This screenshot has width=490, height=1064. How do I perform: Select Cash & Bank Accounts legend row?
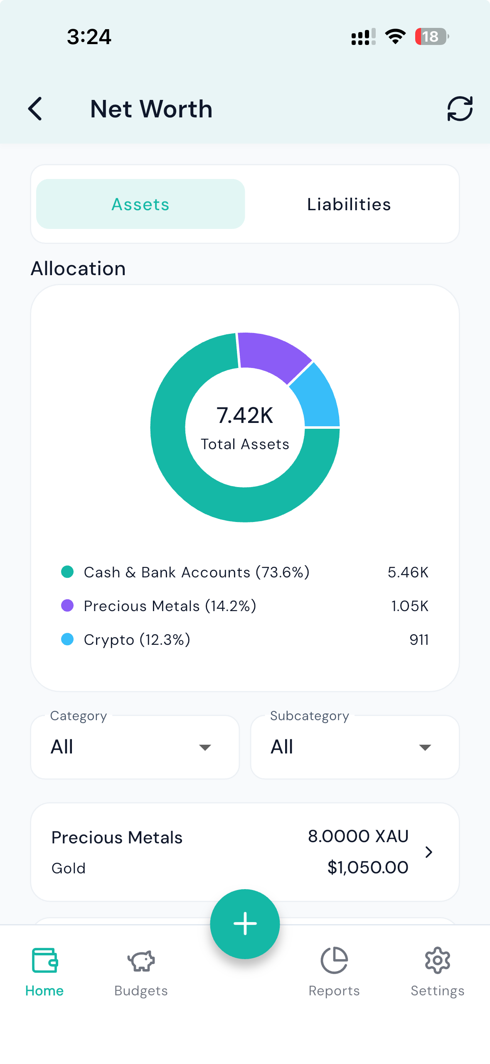click(x=244, y=572)
